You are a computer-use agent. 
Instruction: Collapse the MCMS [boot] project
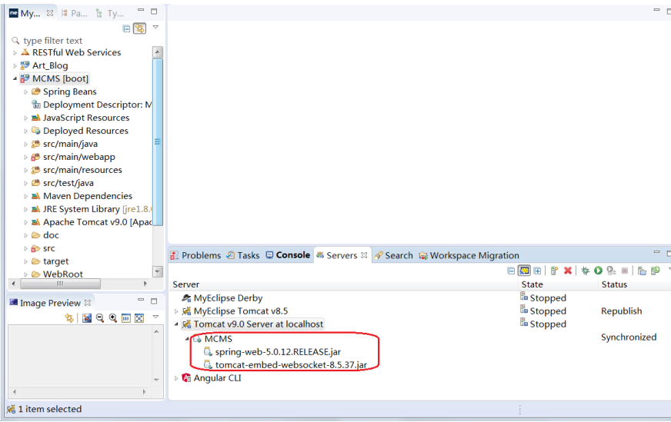tap(15, 78)
